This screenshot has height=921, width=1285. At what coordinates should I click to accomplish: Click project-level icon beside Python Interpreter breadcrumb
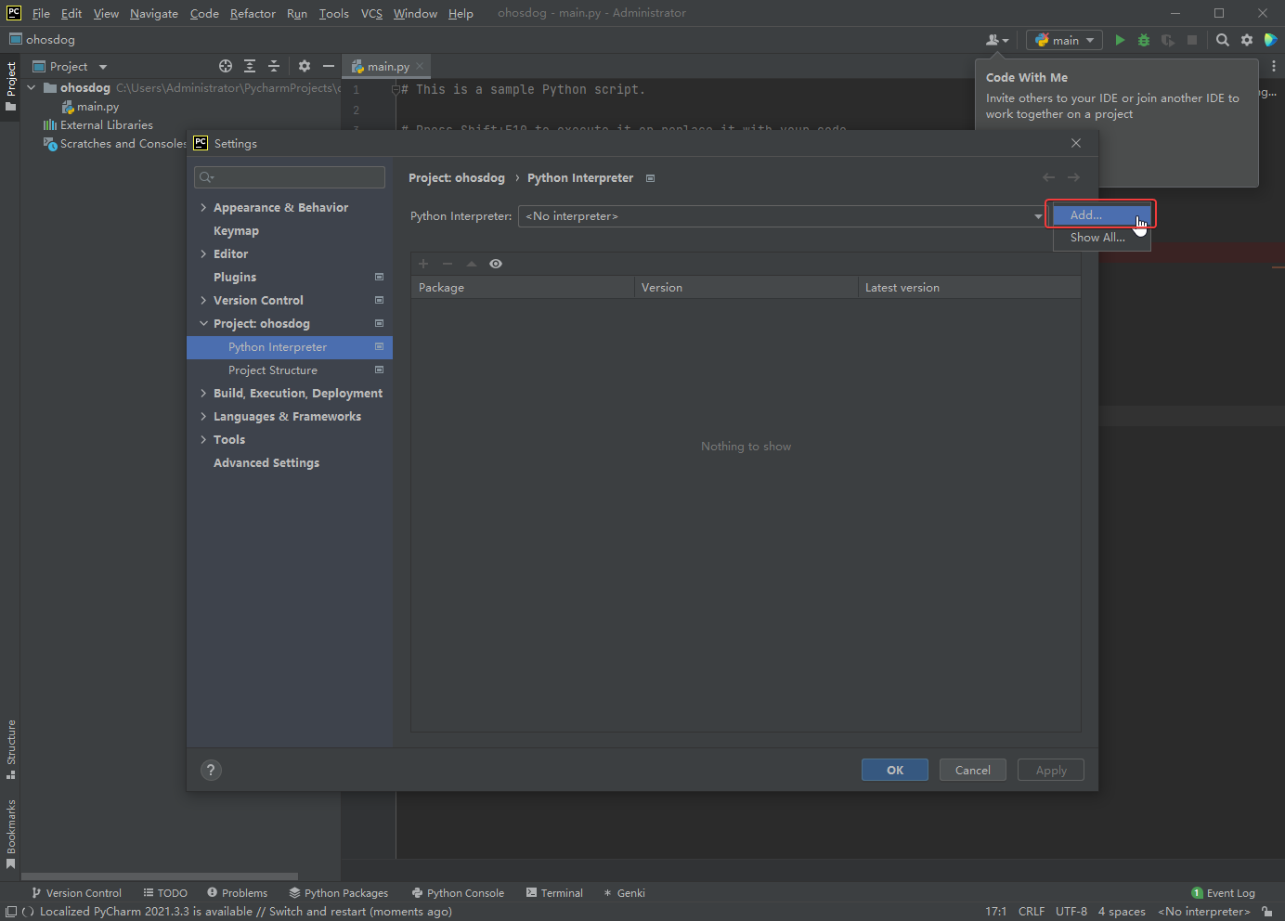651,178
